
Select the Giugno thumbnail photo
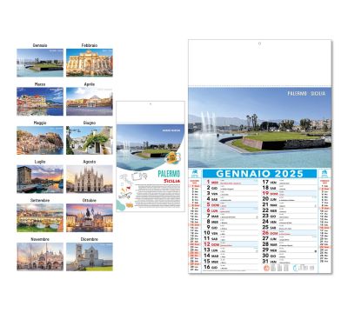pos(90,140)
